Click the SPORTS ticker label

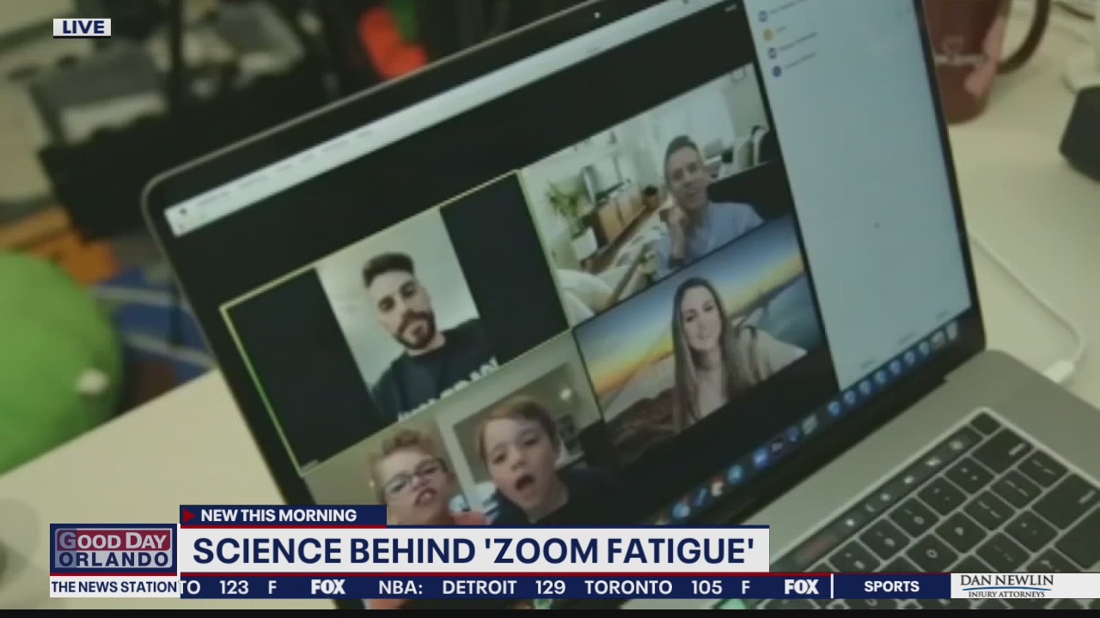click(x=891, y=587)
